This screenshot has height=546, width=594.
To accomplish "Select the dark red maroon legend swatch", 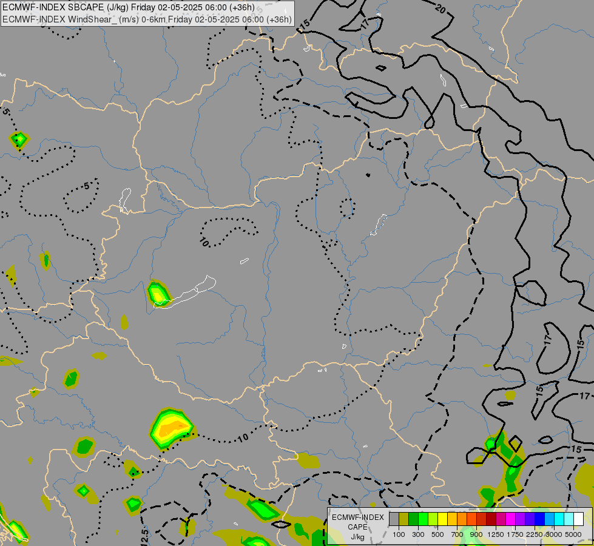I will pyautogui.click(x=491, y=519).
